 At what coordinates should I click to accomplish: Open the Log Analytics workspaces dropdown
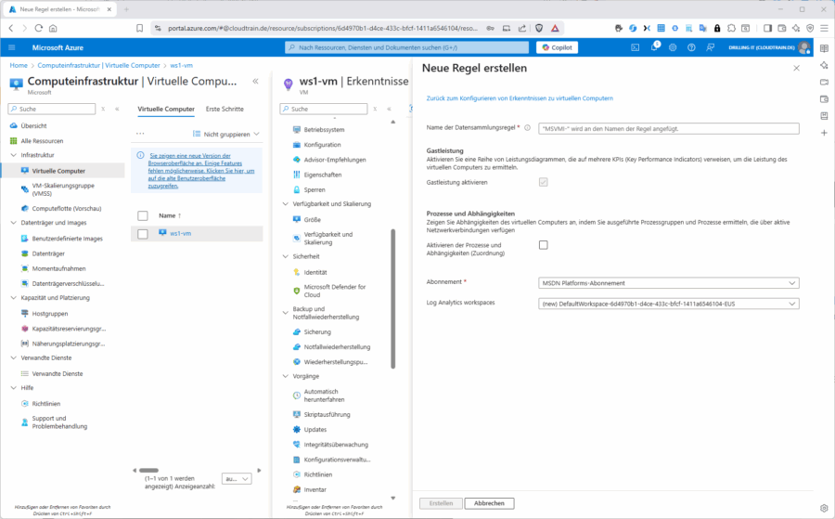tap(668, 304)
